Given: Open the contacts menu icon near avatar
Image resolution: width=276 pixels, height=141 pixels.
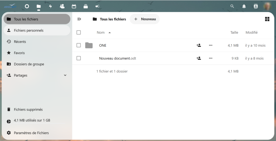Looking at the screenshot, I should (256, 6).
